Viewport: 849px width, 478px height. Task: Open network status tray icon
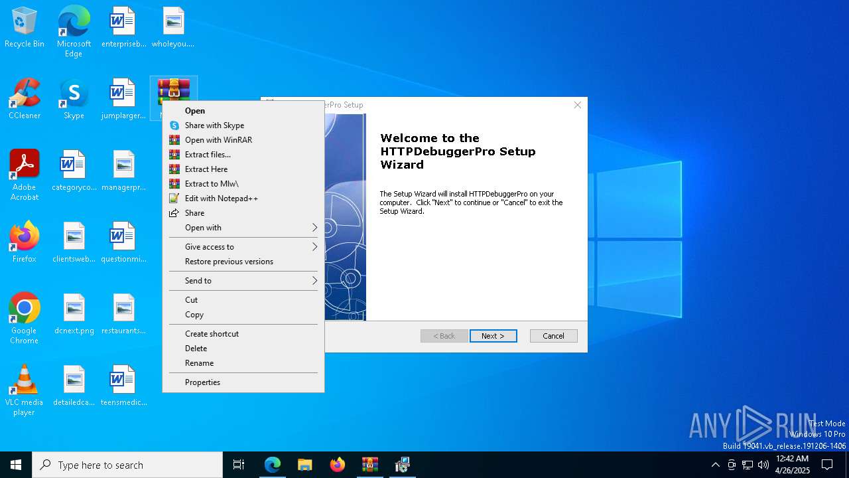748,465
